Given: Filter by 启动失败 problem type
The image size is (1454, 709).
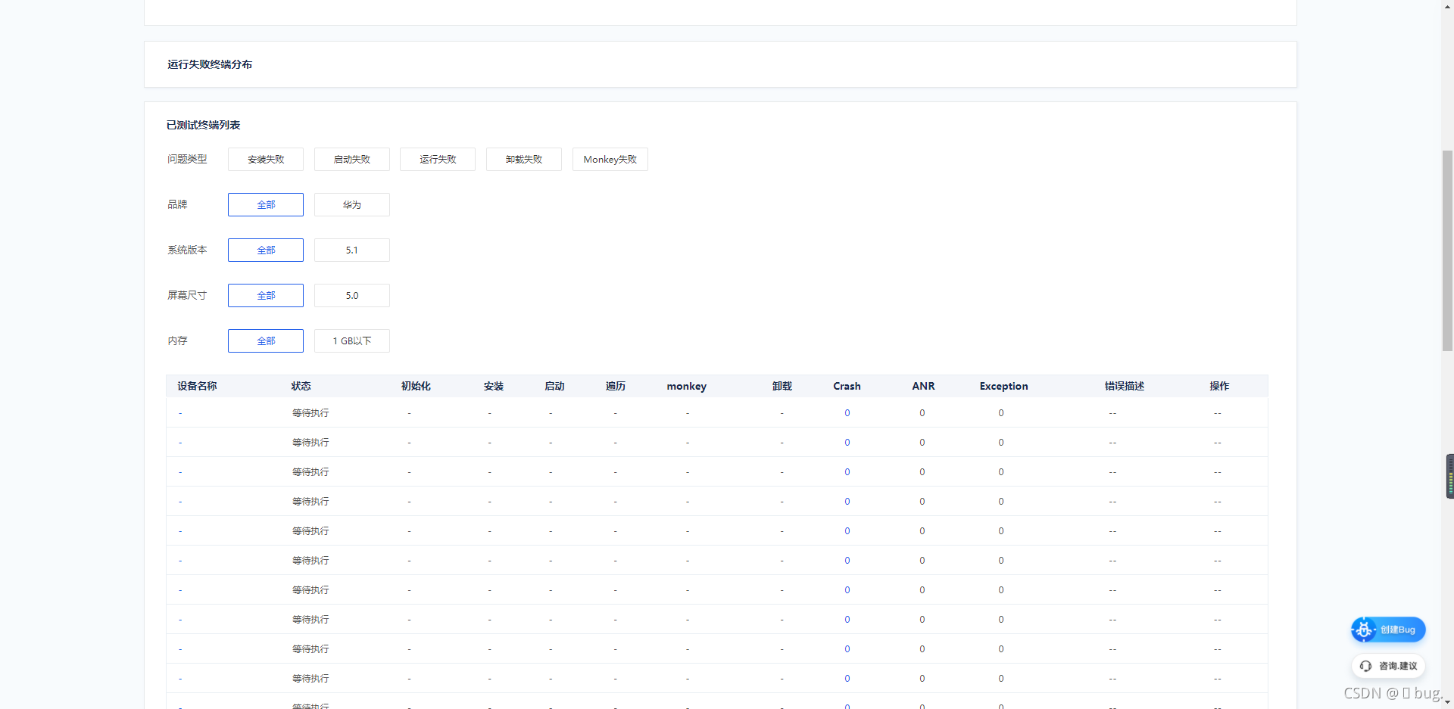Looking at the screenshot, I should (x=352, y=159).
